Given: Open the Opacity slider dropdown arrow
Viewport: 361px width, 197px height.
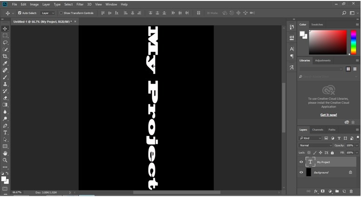Looking at the screenshot, I should pos(357,146).
